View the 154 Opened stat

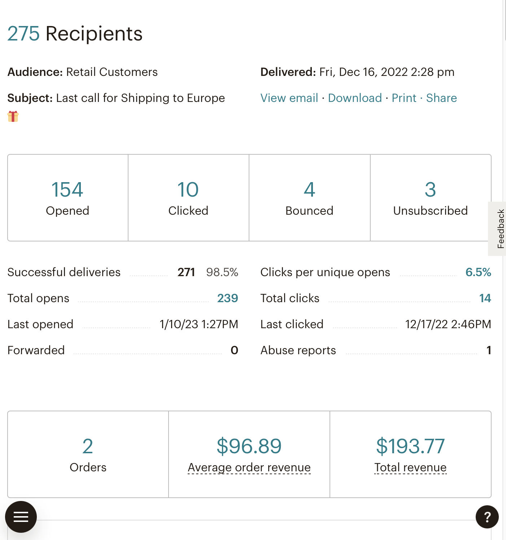(x=67, y=190)
